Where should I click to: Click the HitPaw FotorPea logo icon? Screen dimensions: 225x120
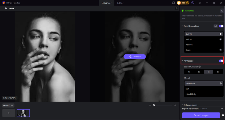pyautogui.click(x=4, y=3)
